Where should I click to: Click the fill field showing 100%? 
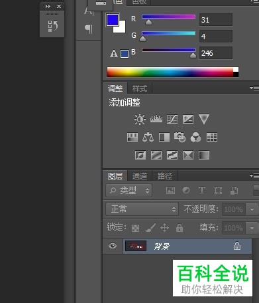(234, 228)
